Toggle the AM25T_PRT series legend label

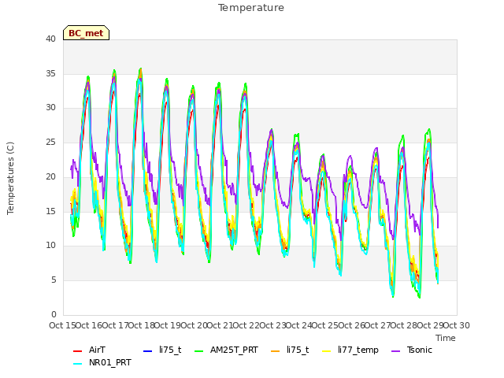234,350
